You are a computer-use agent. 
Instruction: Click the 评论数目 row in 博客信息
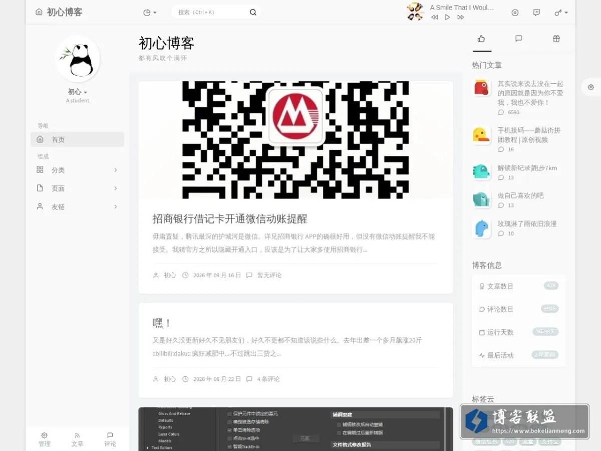pos(519,309)
